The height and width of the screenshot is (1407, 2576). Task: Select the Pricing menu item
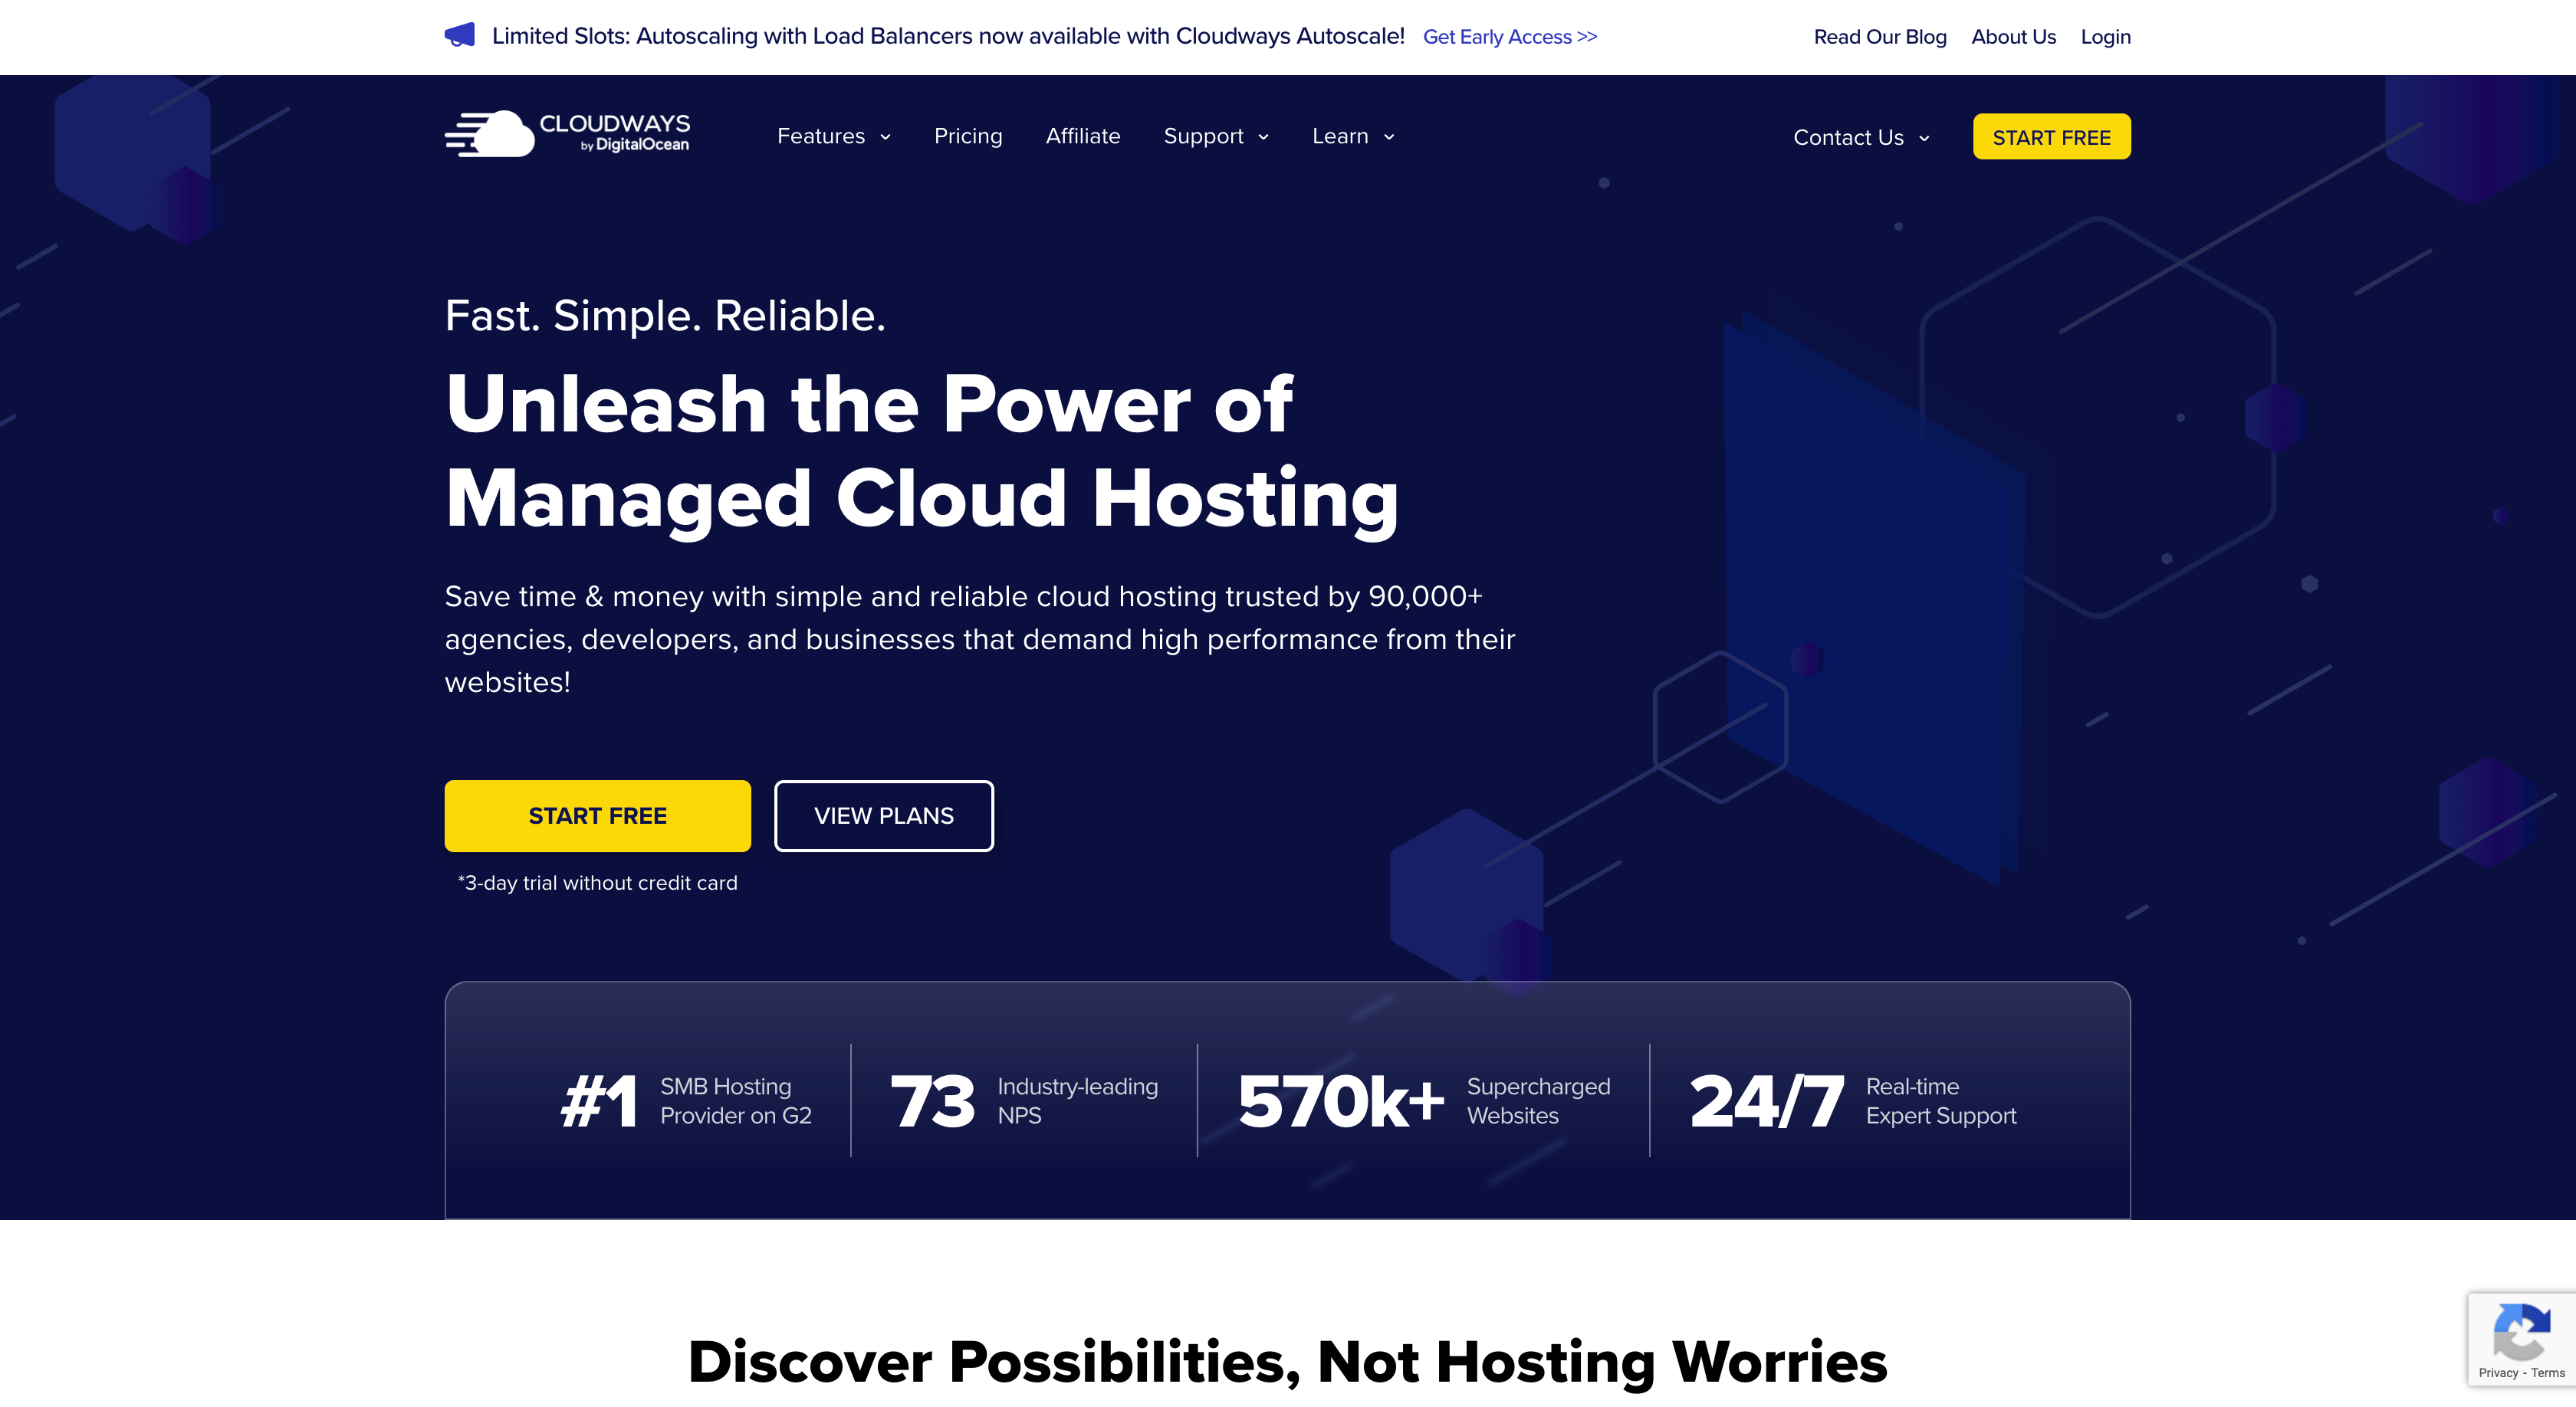coord(968,135)
